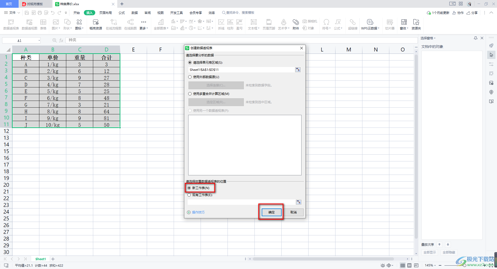Switch to normal view in status bar
497x269 pixels.
pos(403,265)
